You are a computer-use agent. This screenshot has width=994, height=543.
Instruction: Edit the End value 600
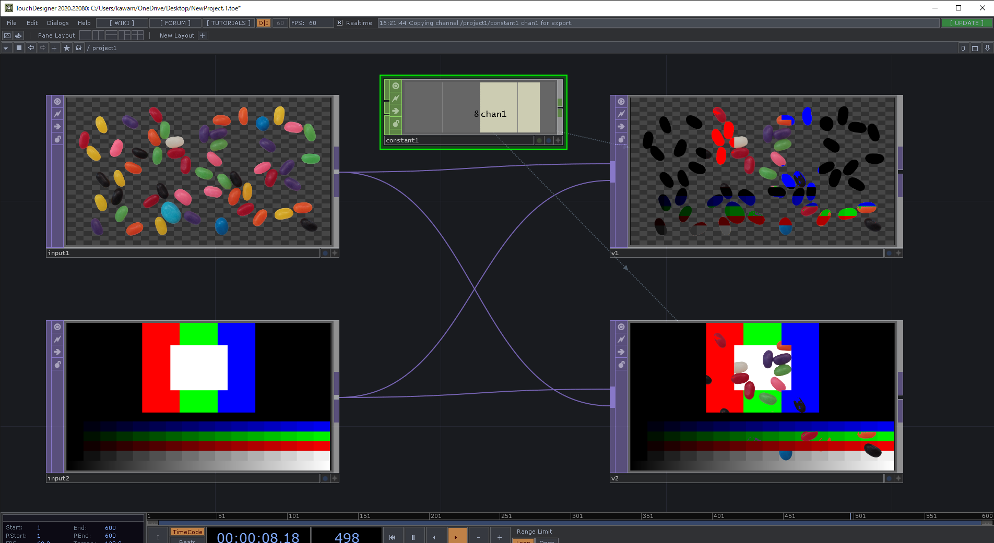[110, 528]
